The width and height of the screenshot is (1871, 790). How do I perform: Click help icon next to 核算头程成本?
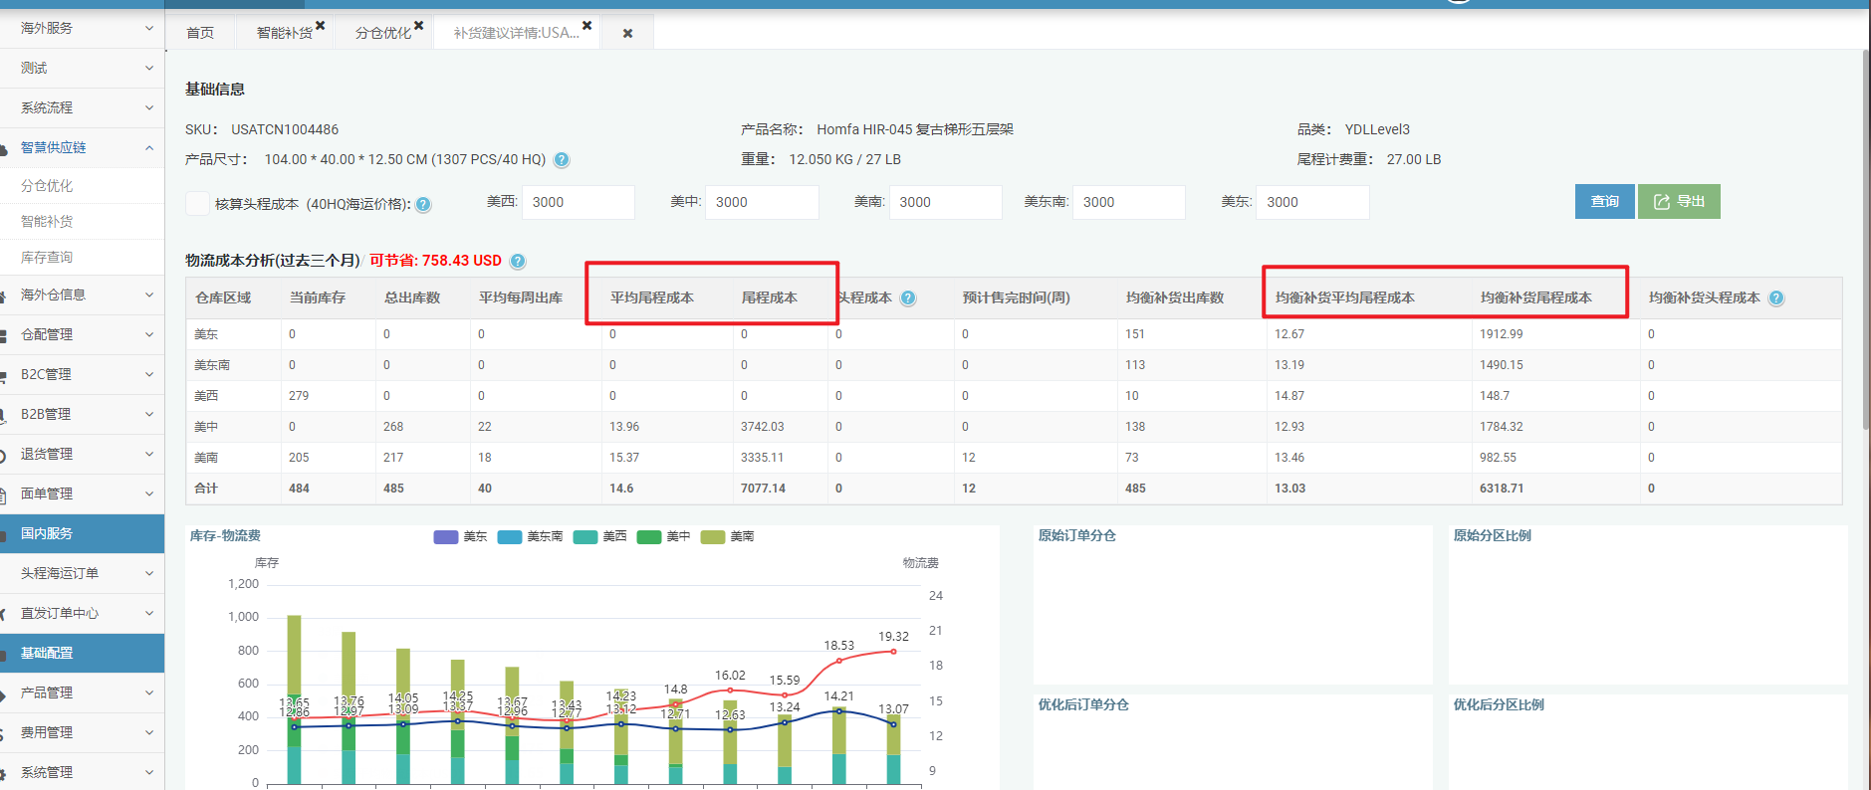(x=423, y=205)
